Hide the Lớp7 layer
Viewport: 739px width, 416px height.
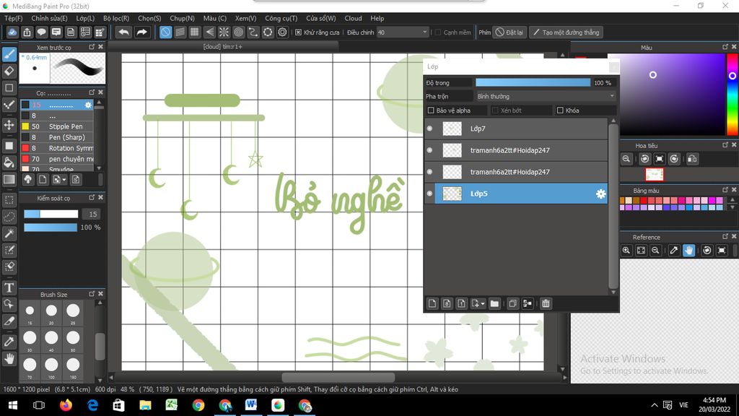click(x=429, y=129)
